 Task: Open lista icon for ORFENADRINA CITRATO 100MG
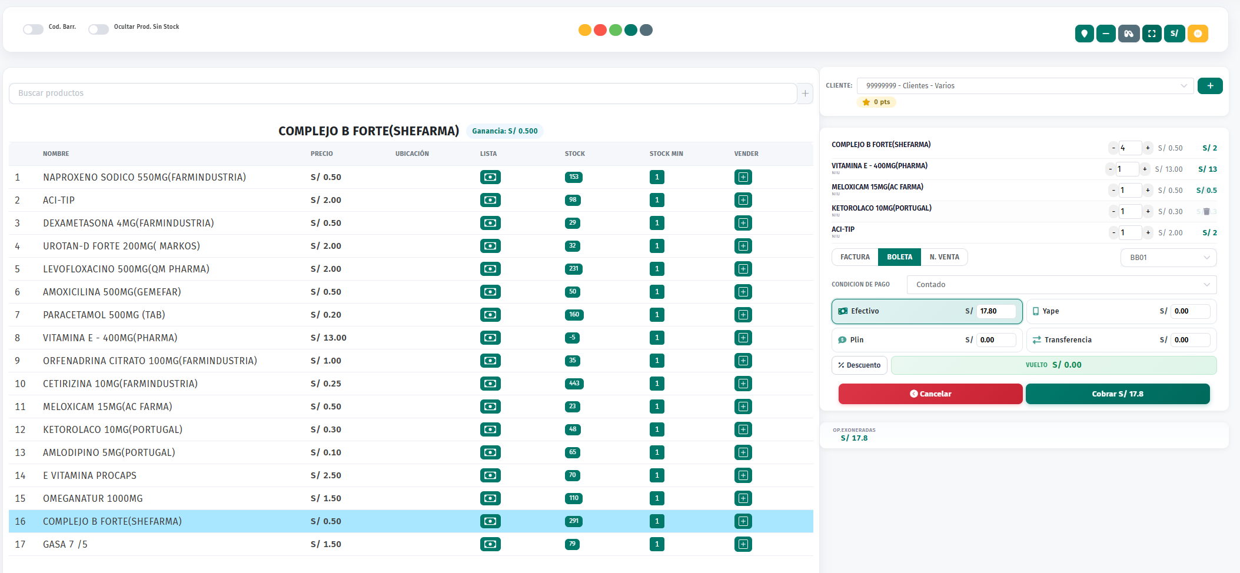click(x=490, y=361)
